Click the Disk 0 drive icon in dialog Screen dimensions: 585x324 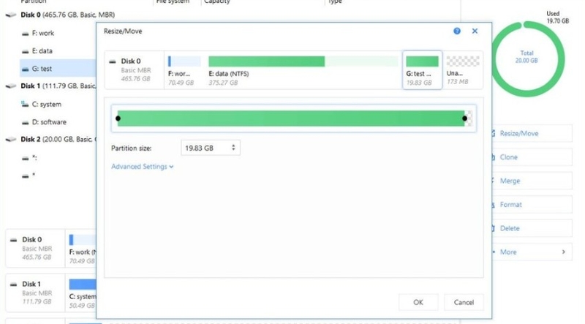point(113,61)
